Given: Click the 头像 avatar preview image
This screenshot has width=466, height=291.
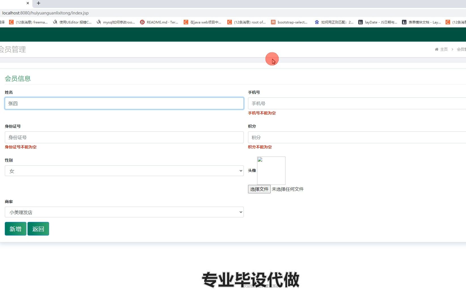Looking at the screenshot, I should coord(271,171).
